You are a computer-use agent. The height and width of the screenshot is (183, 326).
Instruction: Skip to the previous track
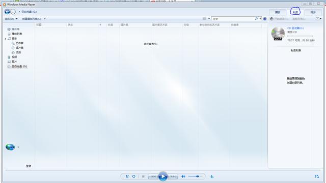[153, 176]
